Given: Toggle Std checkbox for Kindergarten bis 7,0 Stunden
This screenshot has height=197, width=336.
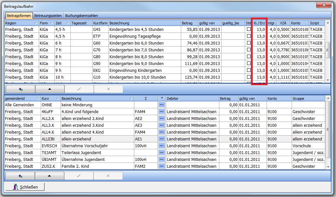Looking at the screenshot, I should pos(249,50).
